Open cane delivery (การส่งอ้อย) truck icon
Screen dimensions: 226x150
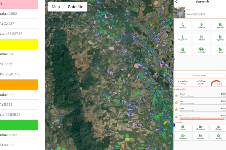coord(201,50)
